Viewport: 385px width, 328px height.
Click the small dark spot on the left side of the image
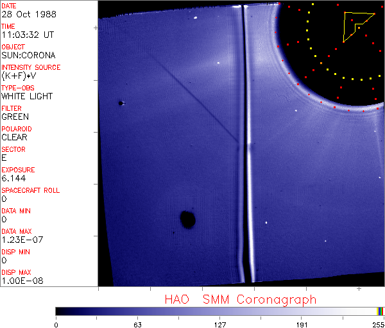121,103
